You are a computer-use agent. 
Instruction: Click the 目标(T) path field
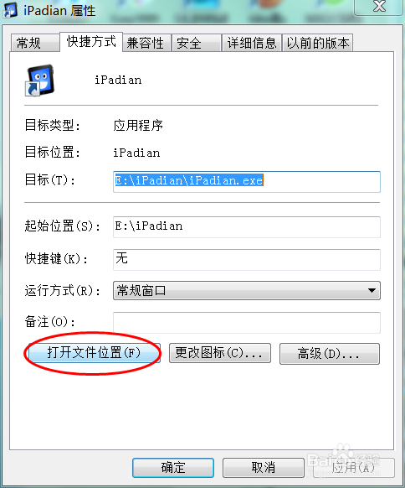[247, 182]
